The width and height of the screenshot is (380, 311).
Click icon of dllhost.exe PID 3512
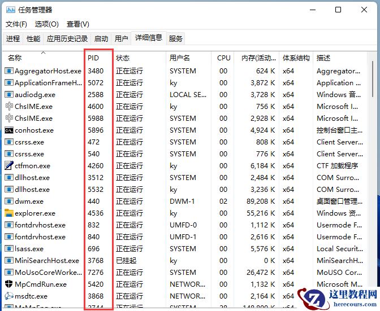point(9,177)
